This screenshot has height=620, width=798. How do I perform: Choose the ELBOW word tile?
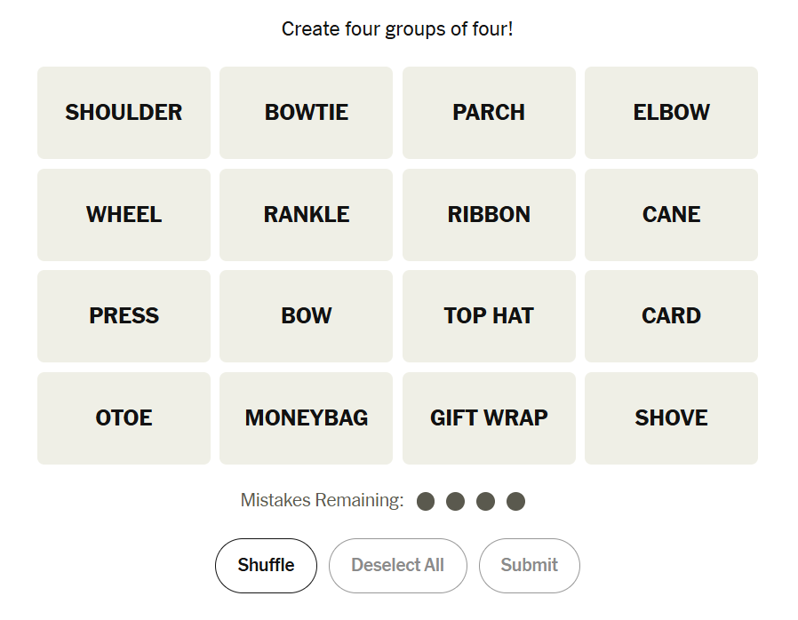(x=671, y=113)
